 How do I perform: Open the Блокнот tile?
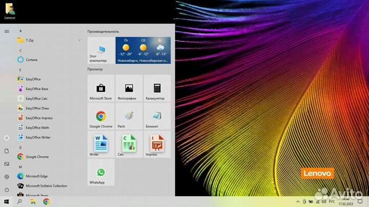coord(157,116)
